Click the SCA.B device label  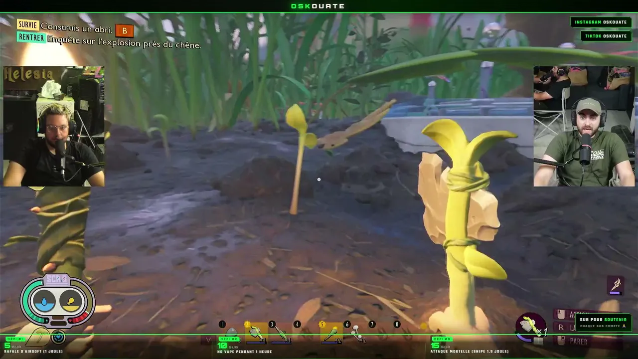pos(57,280)
